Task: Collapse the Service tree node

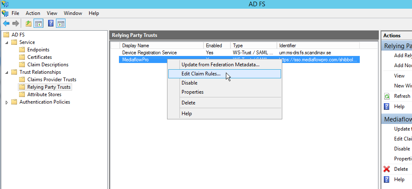Action: click(x=7, y=42)
